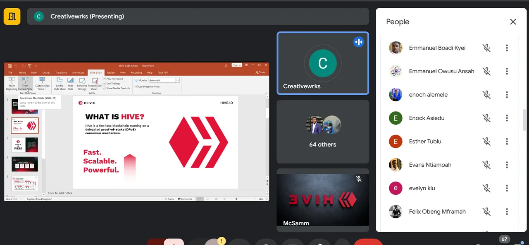This screenshot has height=245, width=529.
Task: Switch to Animations tab in PowerPoint
Action: click(x=78, y=72)
